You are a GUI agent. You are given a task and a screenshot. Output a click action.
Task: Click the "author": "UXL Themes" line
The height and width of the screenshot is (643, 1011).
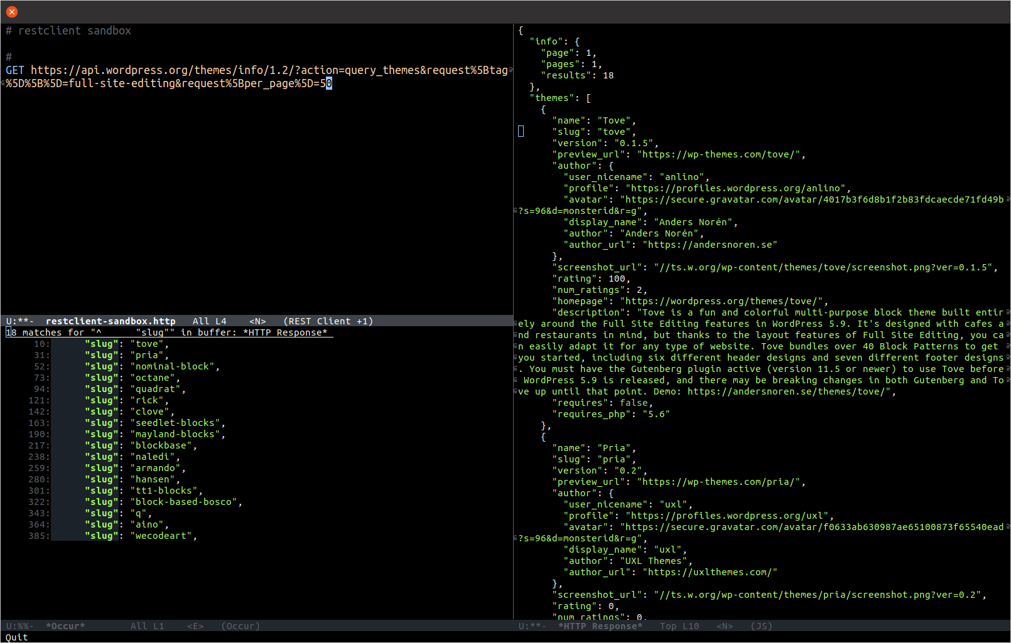[628, 561]
